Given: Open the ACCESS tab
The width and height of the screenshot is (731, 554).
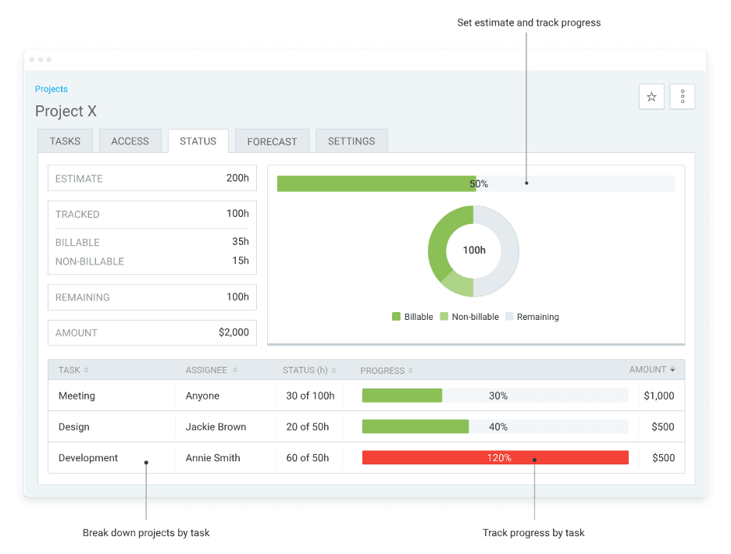Looking at the screenshot, I should [x=130, y=140].
